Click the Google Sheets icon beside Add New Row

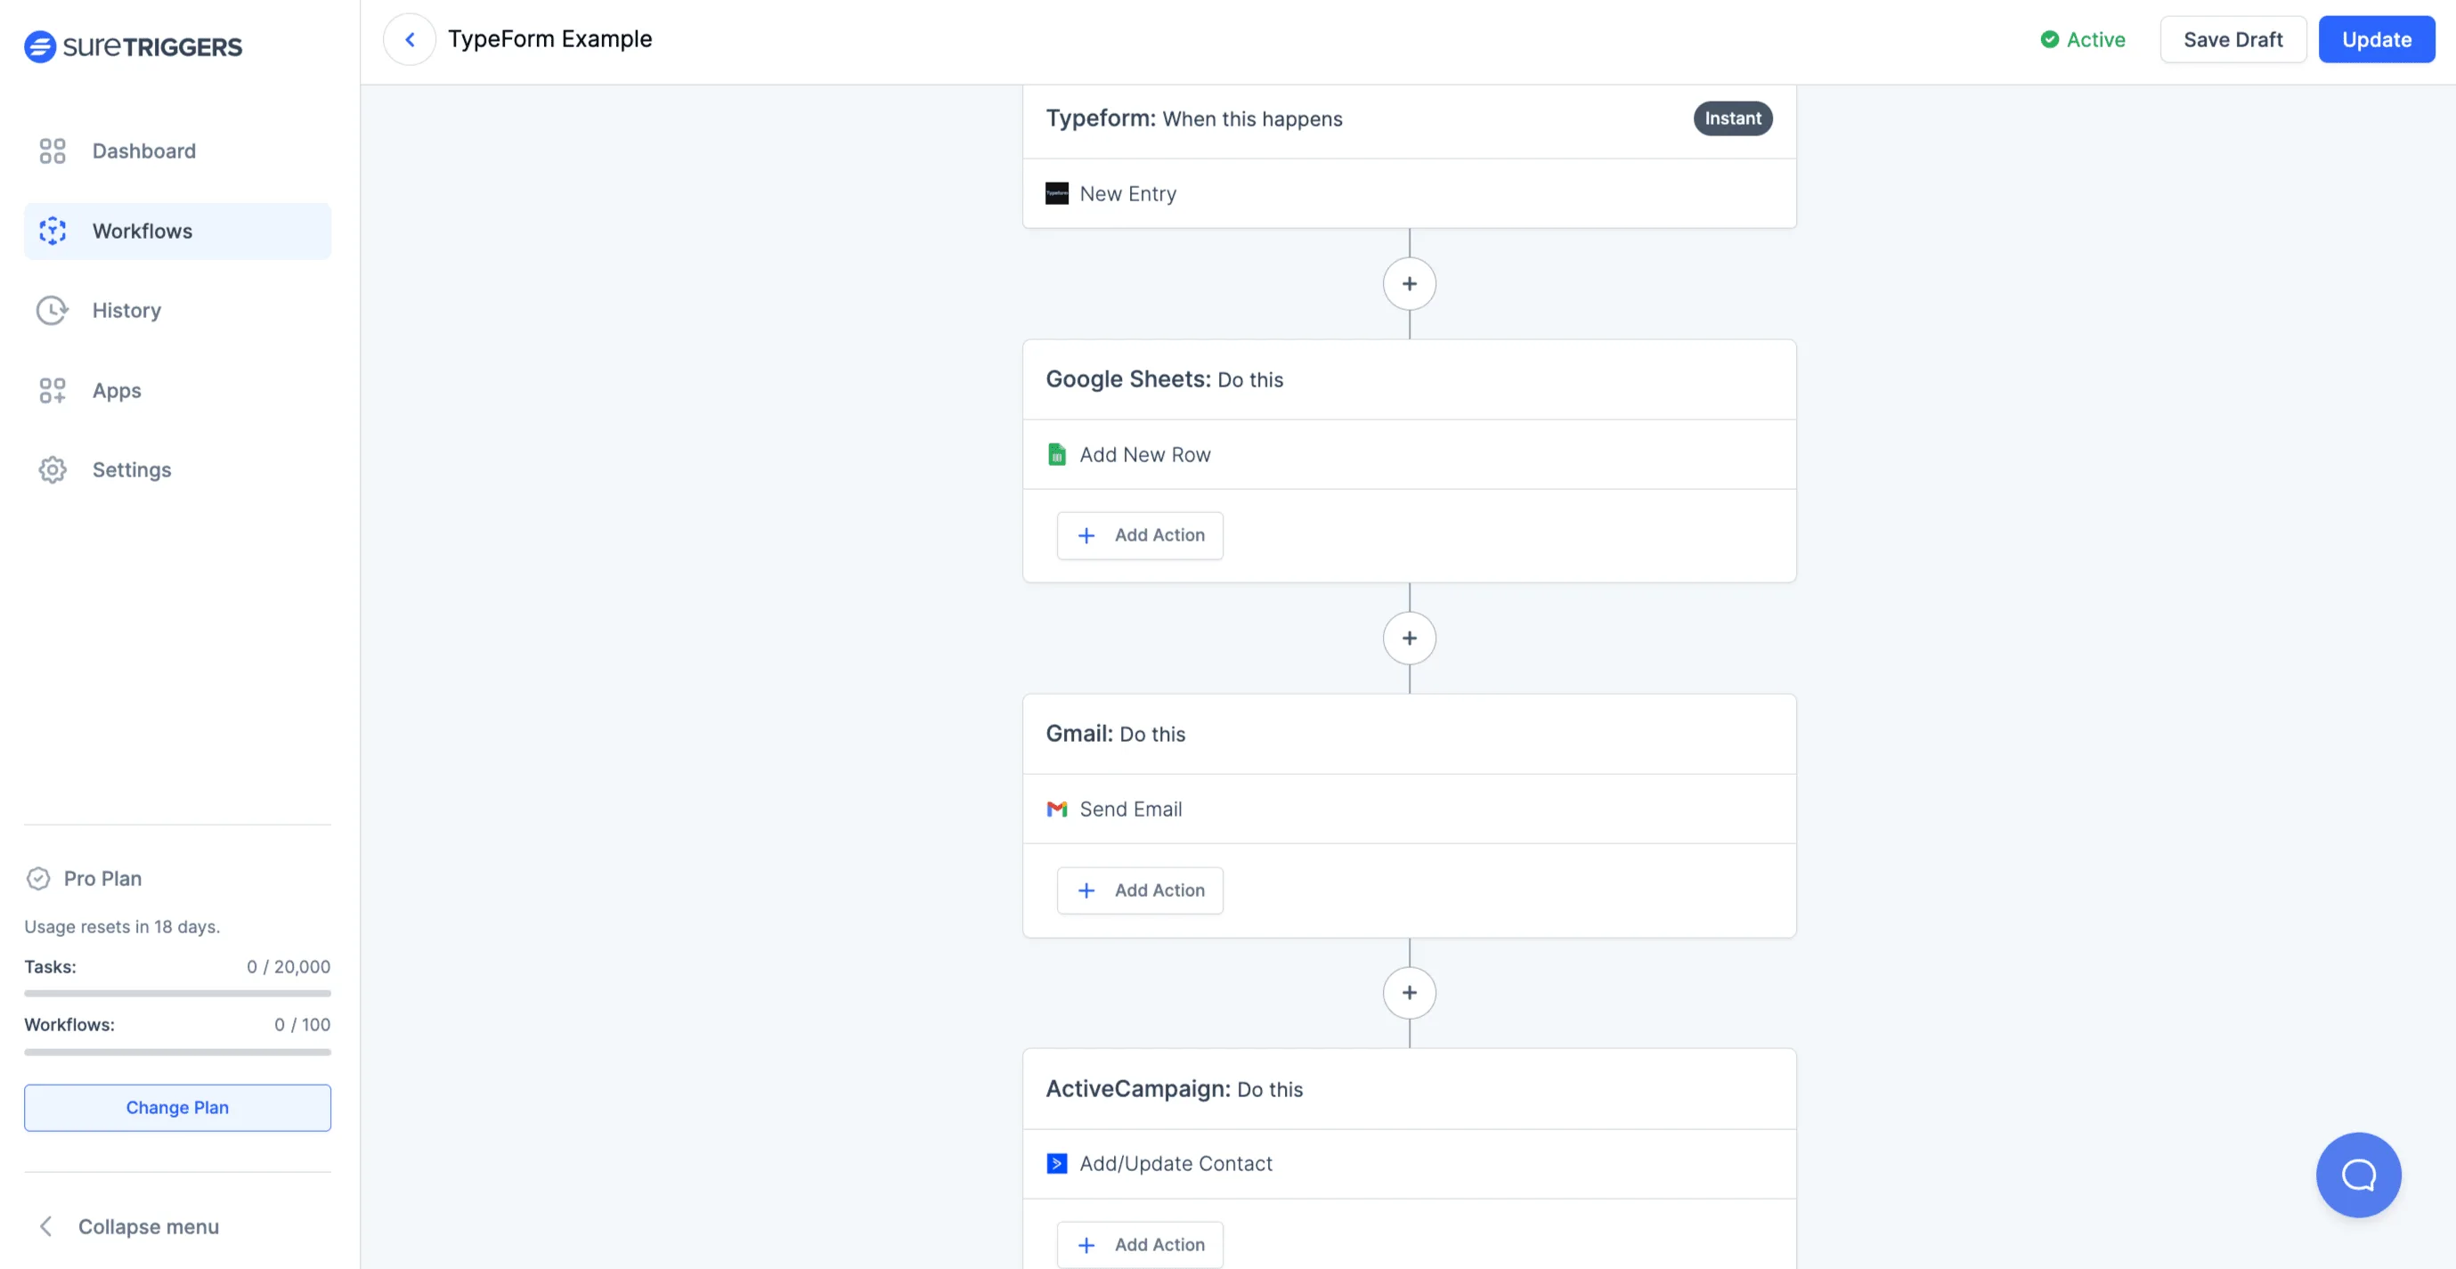coord(1056,454)
